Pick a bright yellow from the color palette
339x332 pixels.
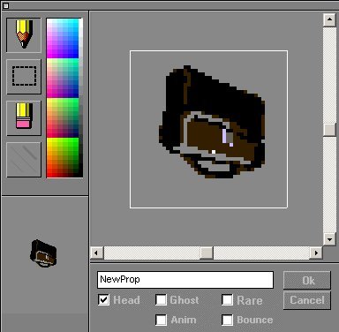[x=50, y=142]
